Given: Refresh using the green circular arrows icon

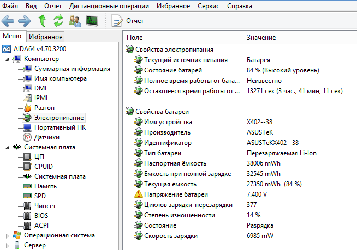Looking at the screenshot, I should point(58,21).
